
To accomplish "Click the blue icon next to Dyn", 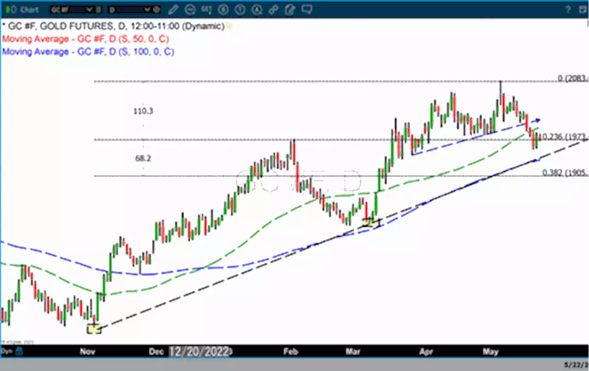I will [x=19, y=352].
